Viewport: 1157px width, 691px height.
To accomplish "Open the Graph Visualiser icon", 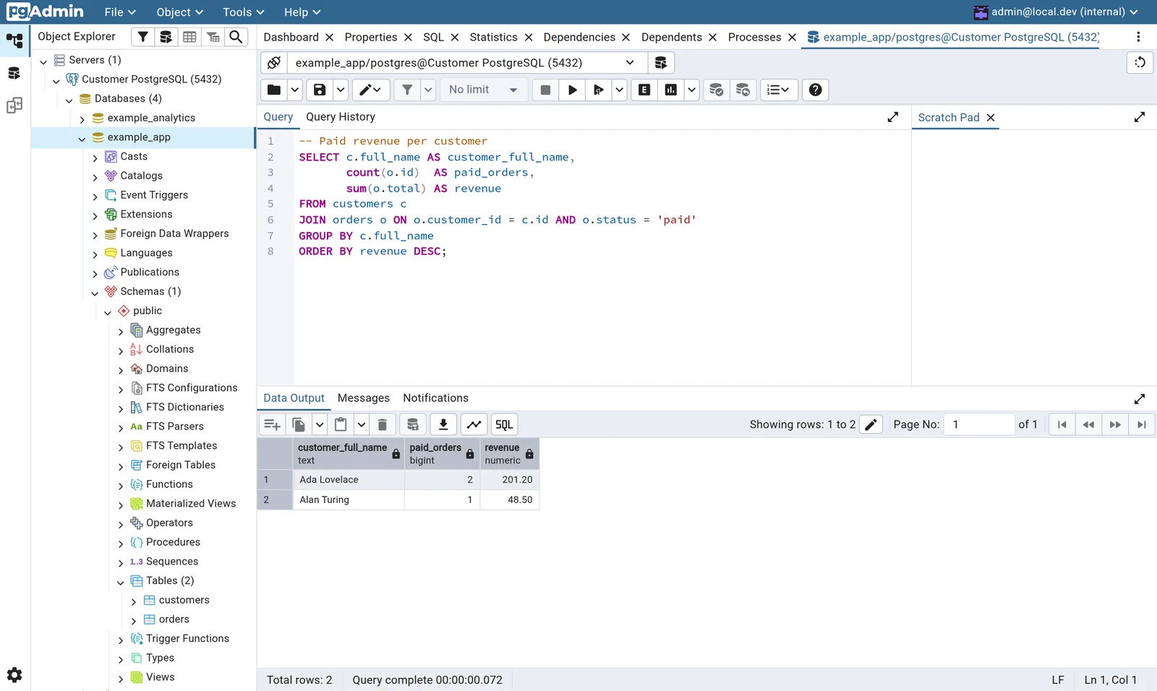I will [x=474, y=424].
